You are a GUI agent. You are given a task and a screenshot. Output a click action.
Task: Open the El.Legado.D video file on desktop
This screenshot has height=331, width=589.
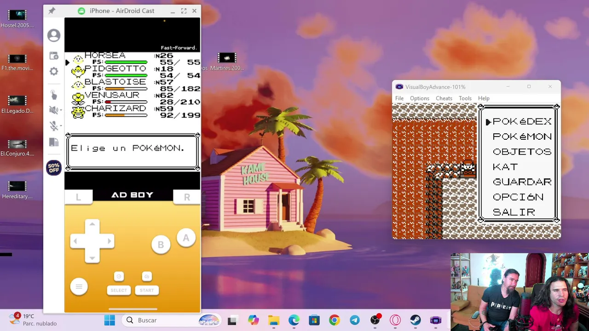[x=17, y=104]
